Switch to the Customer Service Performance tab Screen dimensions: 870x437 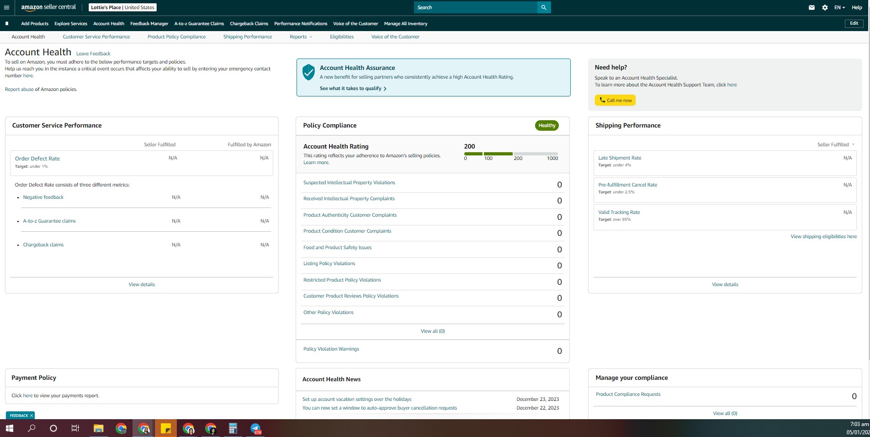pos(96,37)
